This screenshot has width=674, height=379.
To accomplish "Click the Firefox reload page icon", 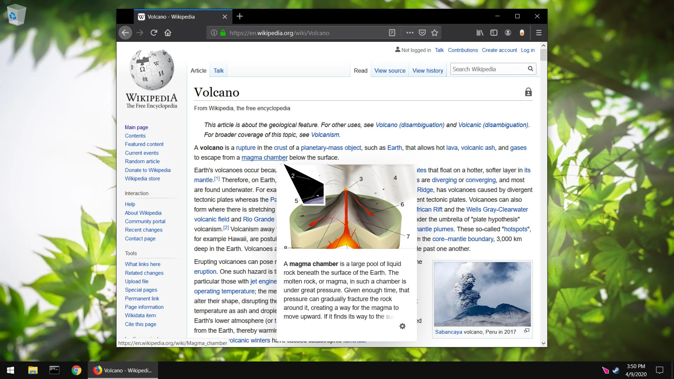I will coord(154,33).
